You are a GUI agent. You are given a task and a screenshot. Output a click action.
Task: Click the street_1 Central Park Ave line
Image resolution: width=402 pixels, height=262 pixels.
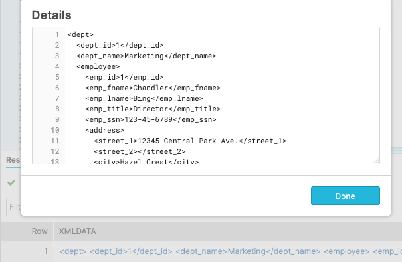(190, 141)
